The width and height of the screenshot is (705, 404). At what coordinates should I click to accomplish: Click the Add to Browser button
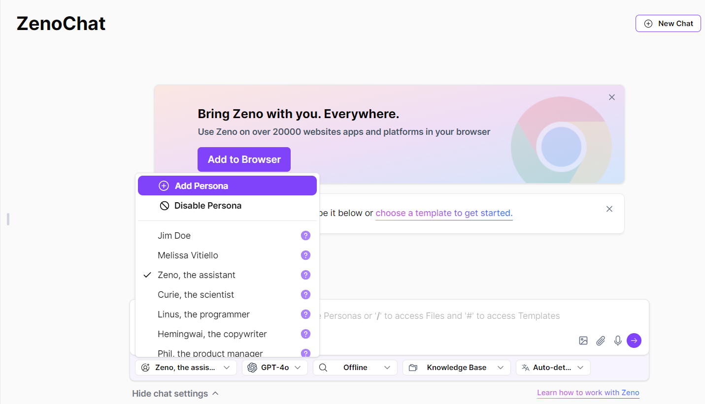(244, 159)
